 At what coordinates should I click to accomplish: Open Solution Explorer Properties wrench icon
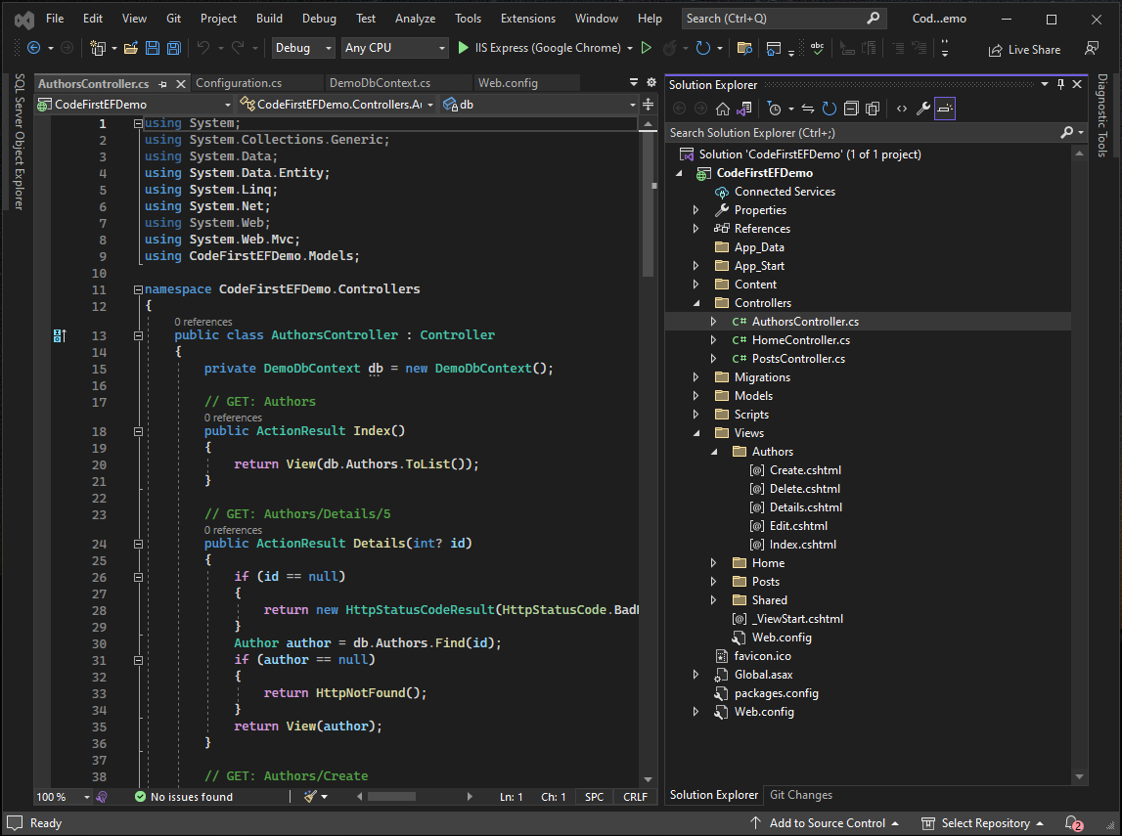[925, 109]
